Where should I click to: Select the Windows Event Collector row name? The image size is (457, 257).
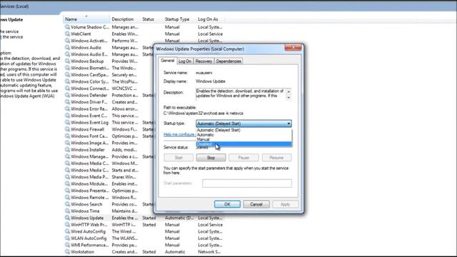(x=89, y=116)
